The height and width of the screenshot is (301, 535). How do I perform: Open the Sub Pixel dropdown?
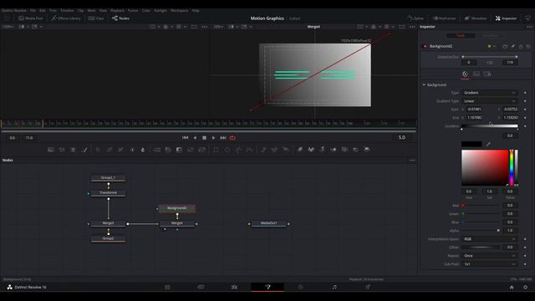click(x=490, y=264)
